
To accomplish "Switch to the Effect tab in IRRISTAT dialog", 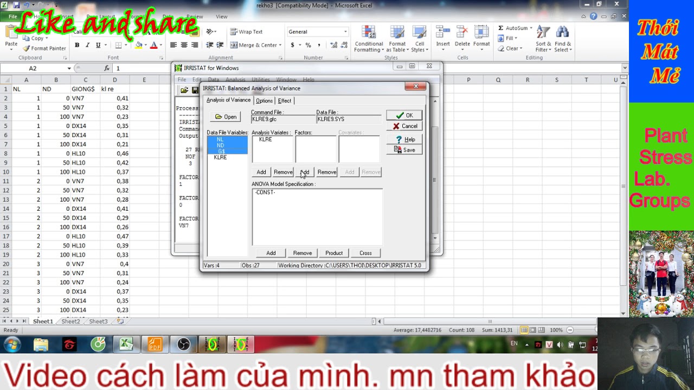I will (285, 101).
